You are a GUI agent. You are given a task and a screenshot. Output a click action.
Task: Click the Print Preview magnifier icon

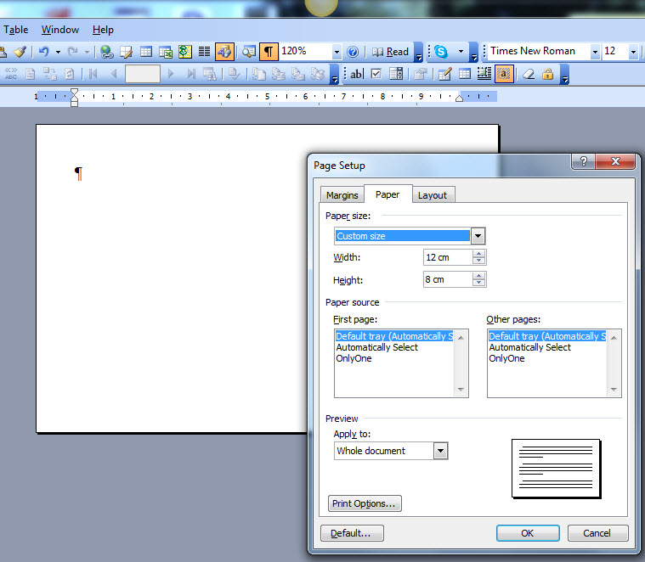point(248,52)
